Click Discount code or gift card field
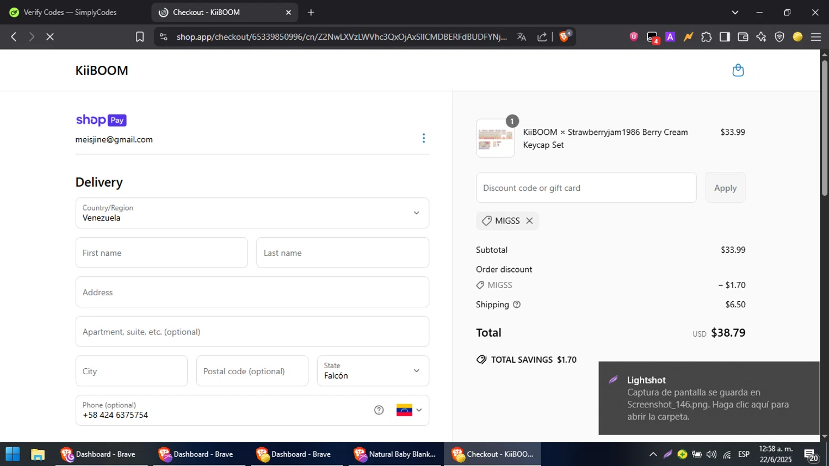Viewport: 829px width, 466px height. coord(586,187)
